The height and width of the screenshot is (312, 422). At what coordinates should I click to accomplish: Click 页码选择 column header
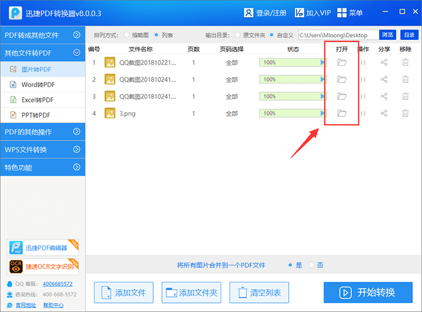click(231, 49)
